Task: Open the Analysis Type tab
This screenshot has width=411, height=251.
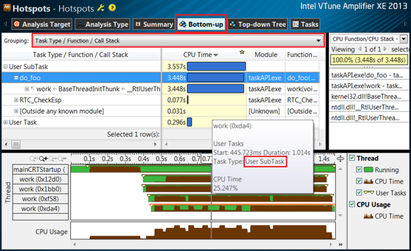Action: pyautogui.click(x=102, y=24)
